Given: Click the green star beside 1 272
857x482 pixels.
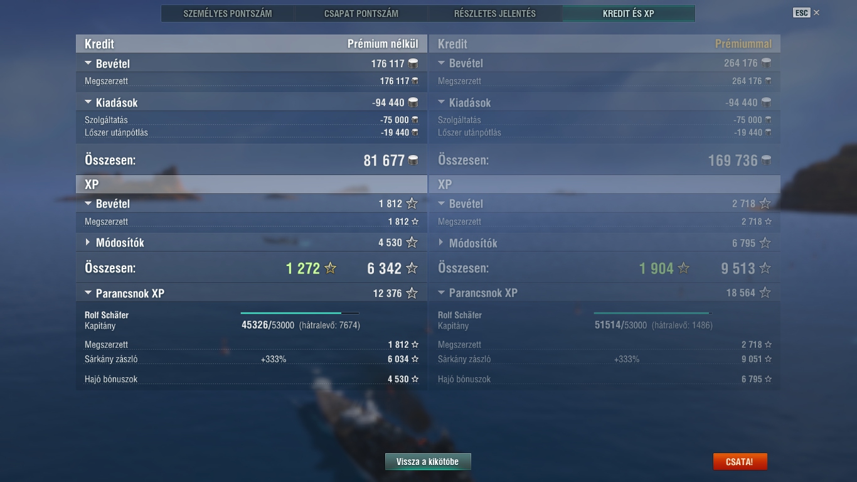Looking at the screenshot, I should pos(330,268).
